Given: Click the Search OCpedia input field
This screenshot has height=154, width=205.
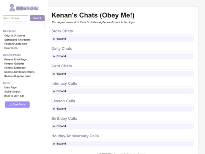Looking at the screenshot, I should pyautogui.click(x=16, y=18).
